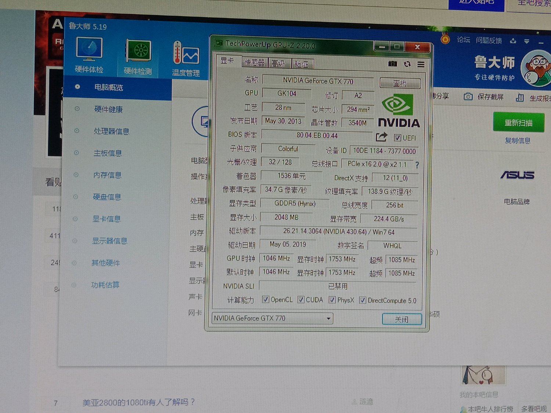Open 温度管理 in 鲁大师 toolbar
551x413 pixels.
pyautogui.click(x=186, y=59)
